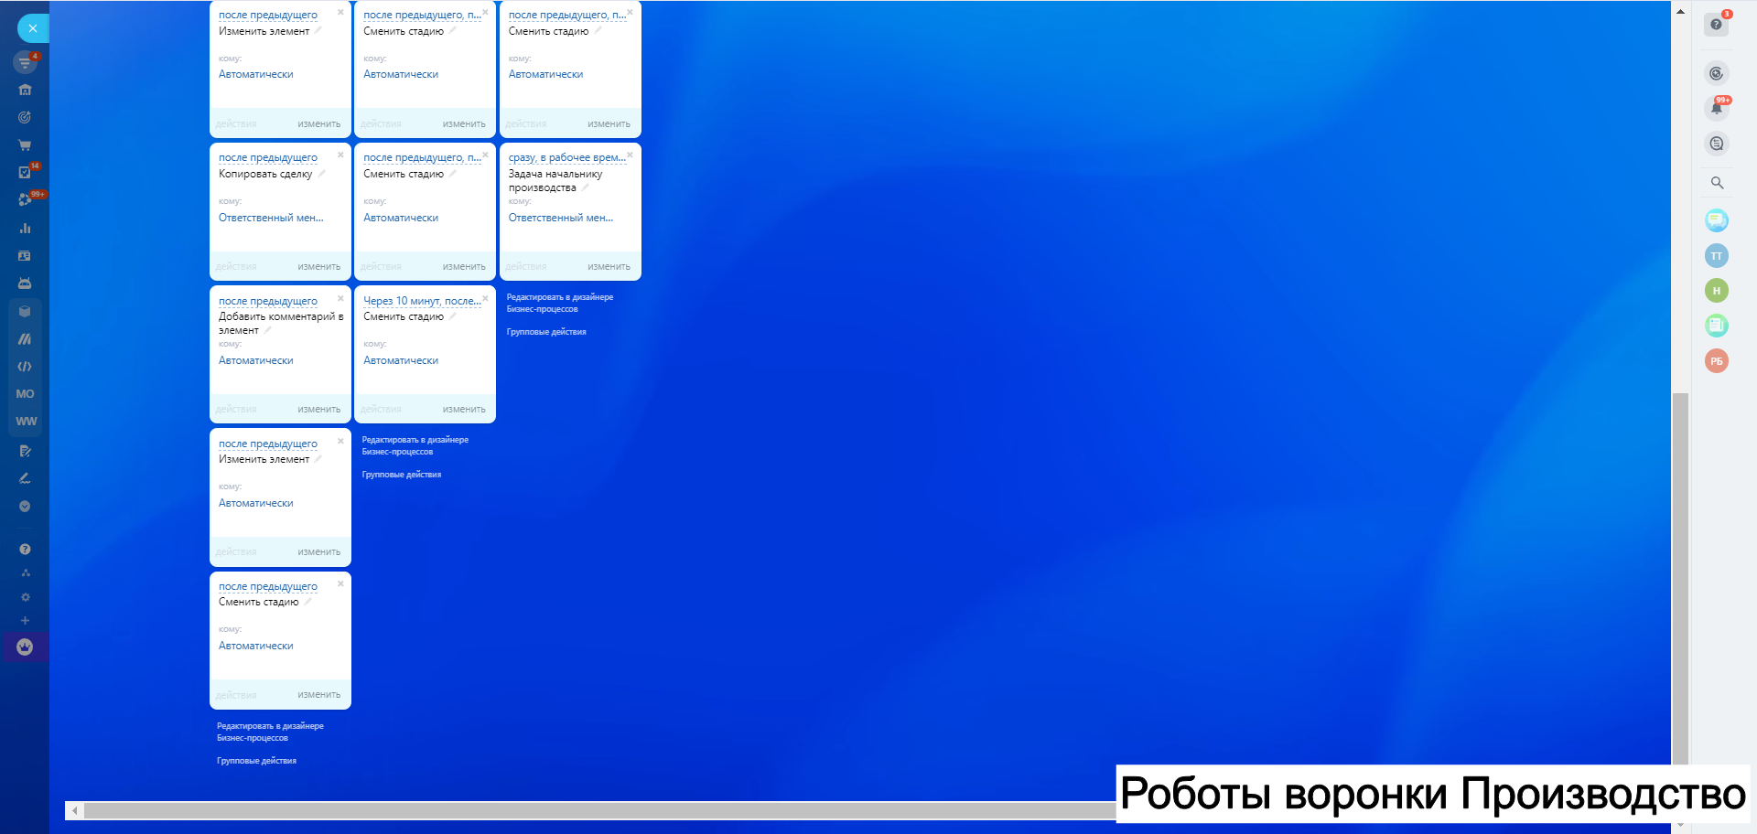This screenshot has height=834, width=1757.
Task: Click the vertical scrollbar thumb
Action: (1680, 578)
